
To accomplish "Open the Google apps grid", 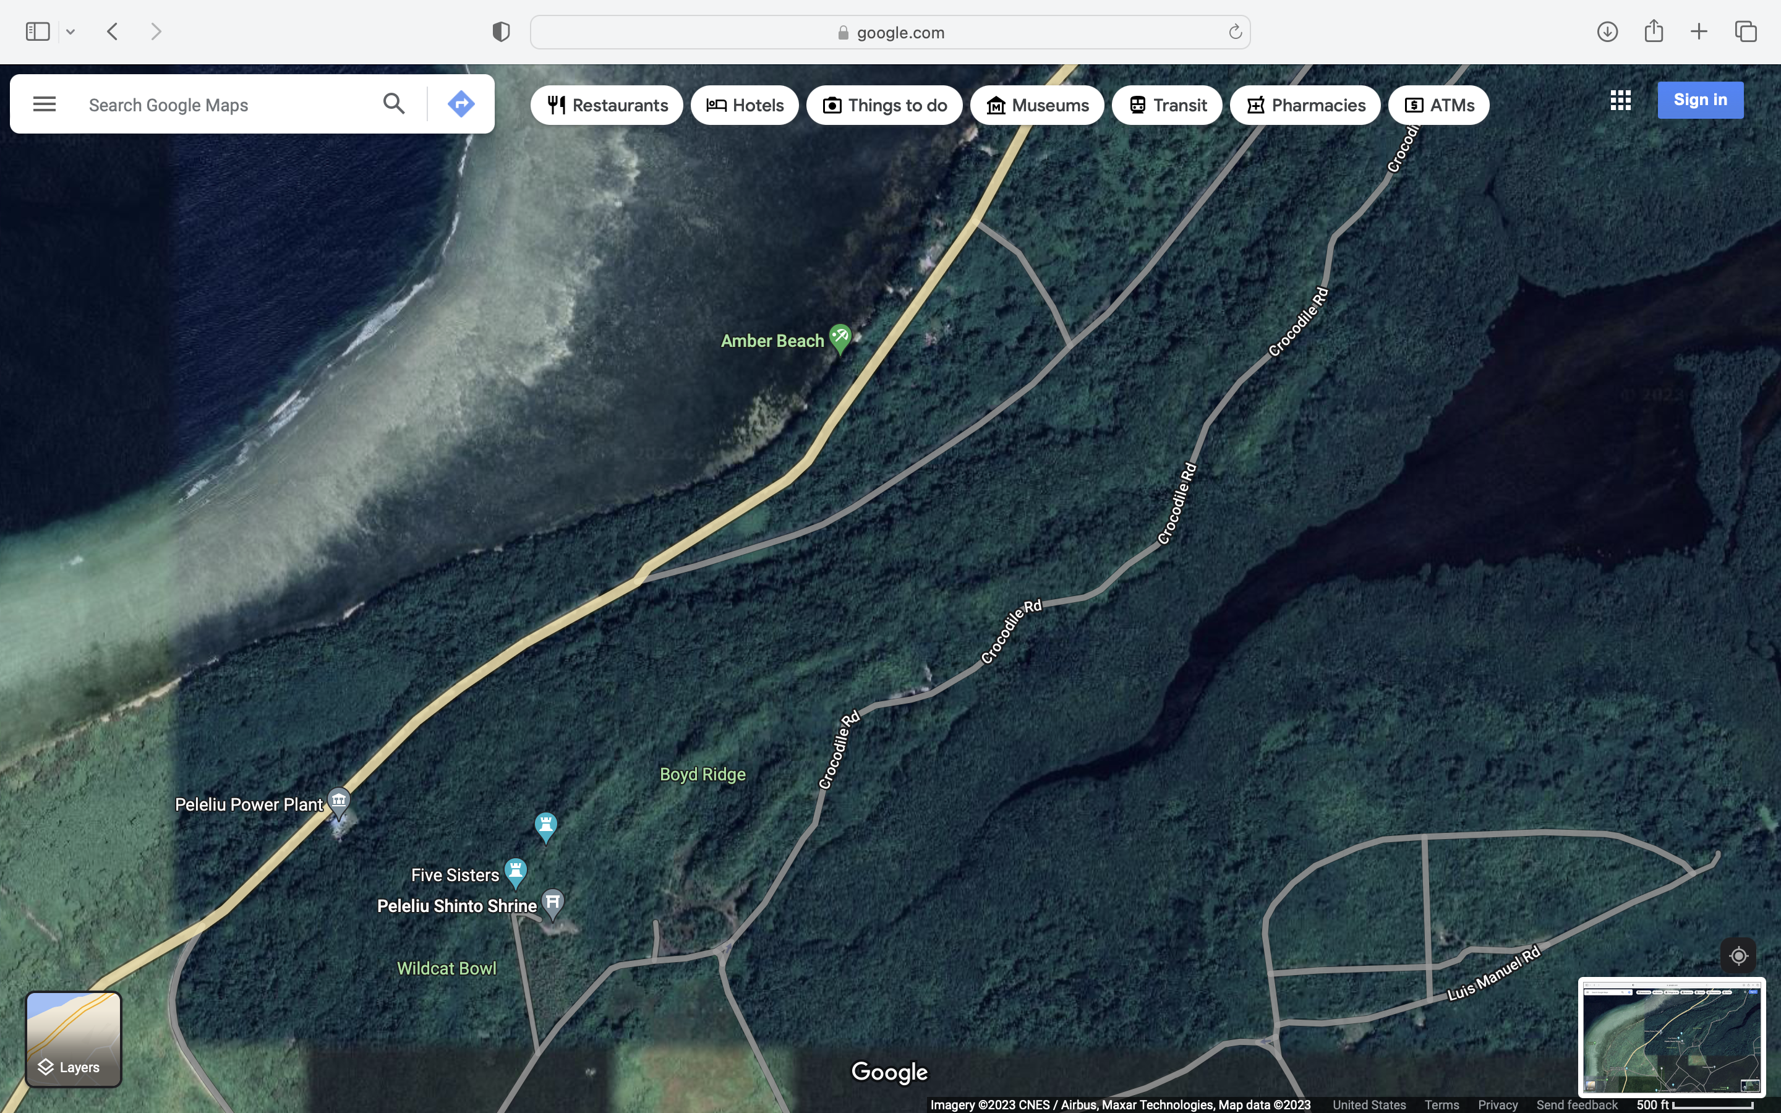I will (x=1620, y=100).
